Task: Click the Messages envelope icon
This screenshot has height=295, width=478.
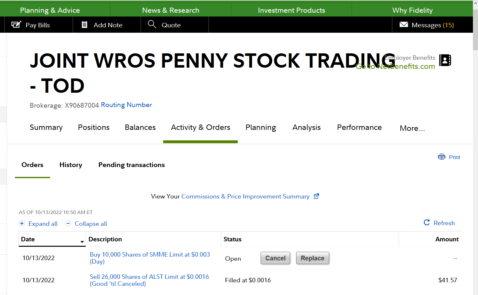Action: pyautogui.click(x=404, y=24)
